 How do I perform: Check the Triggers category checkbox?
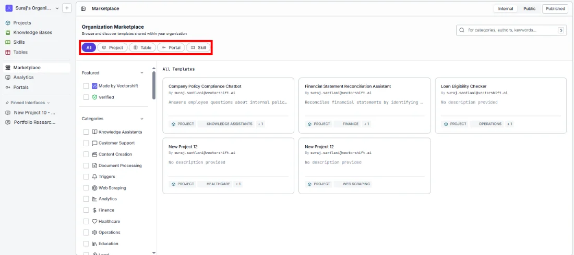(x=86, y=176)
